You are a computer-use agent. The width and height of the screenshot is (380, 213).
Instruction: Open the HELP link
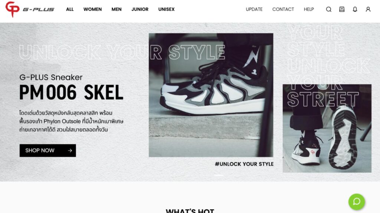point(309,9)
